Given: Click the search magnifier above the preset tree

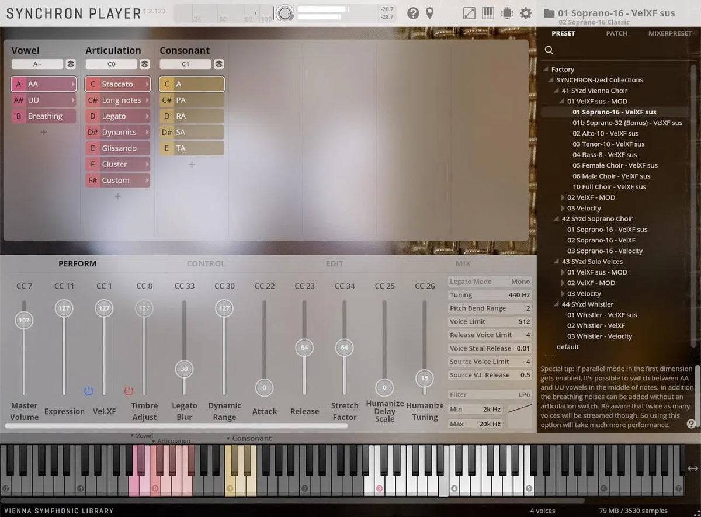Looking at the screenshot, I should [x=549, y=50].
